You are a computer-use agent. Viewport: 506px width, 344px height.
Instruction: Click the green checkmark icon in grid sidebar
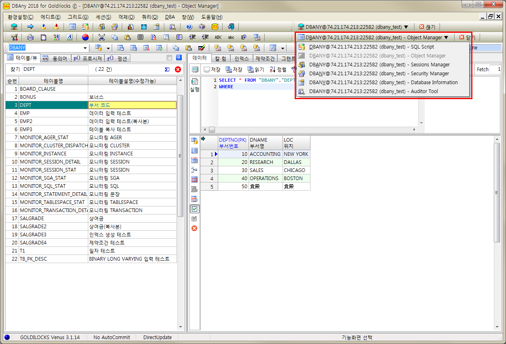coord(194,209)
